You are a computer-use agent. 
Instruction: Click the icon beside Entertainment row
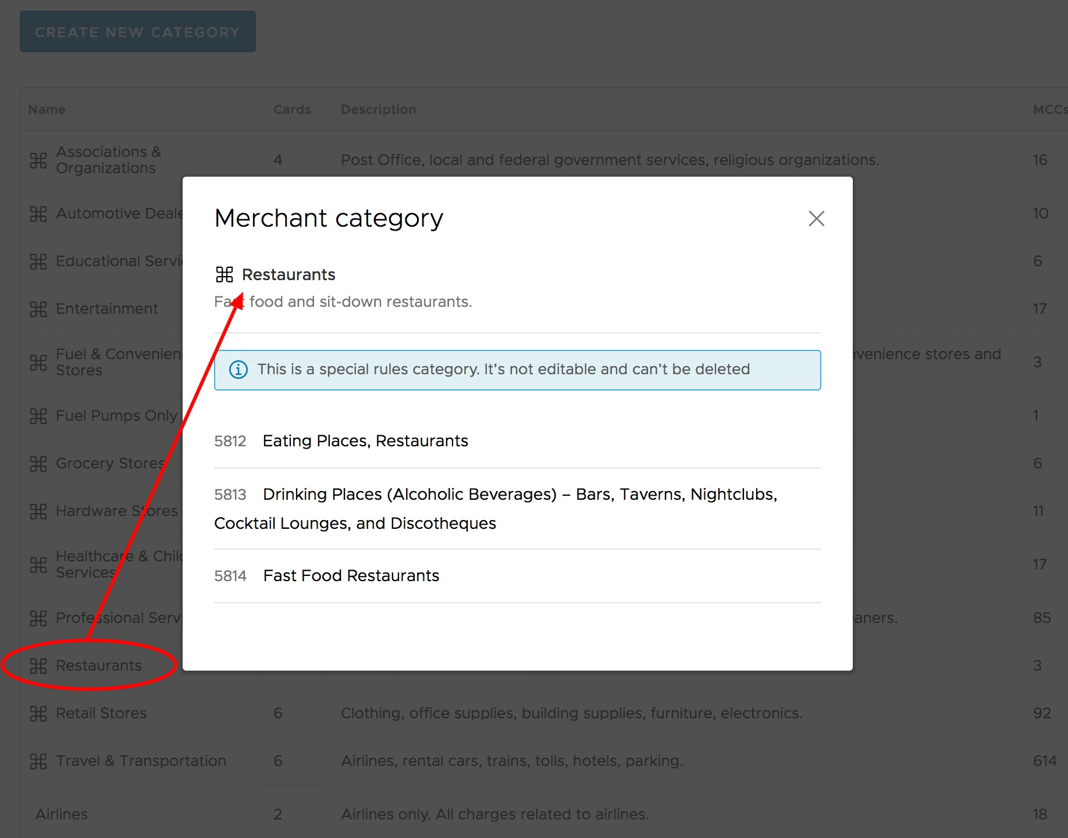(x=38, y=309)
